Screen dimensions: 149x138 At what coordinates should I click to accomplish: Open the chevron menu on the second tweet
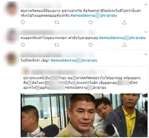point(146,32)
